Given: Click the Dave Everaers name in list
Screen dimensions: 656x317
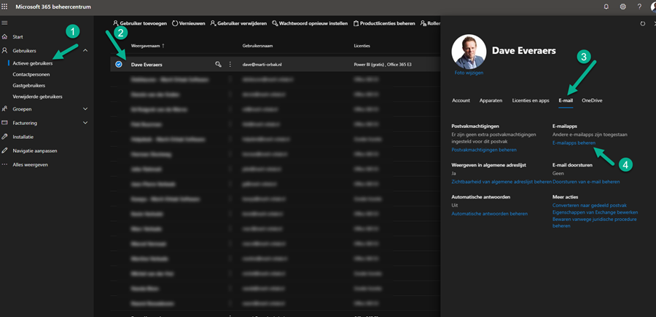Looking at the screenshot, I should coord(147,65).
